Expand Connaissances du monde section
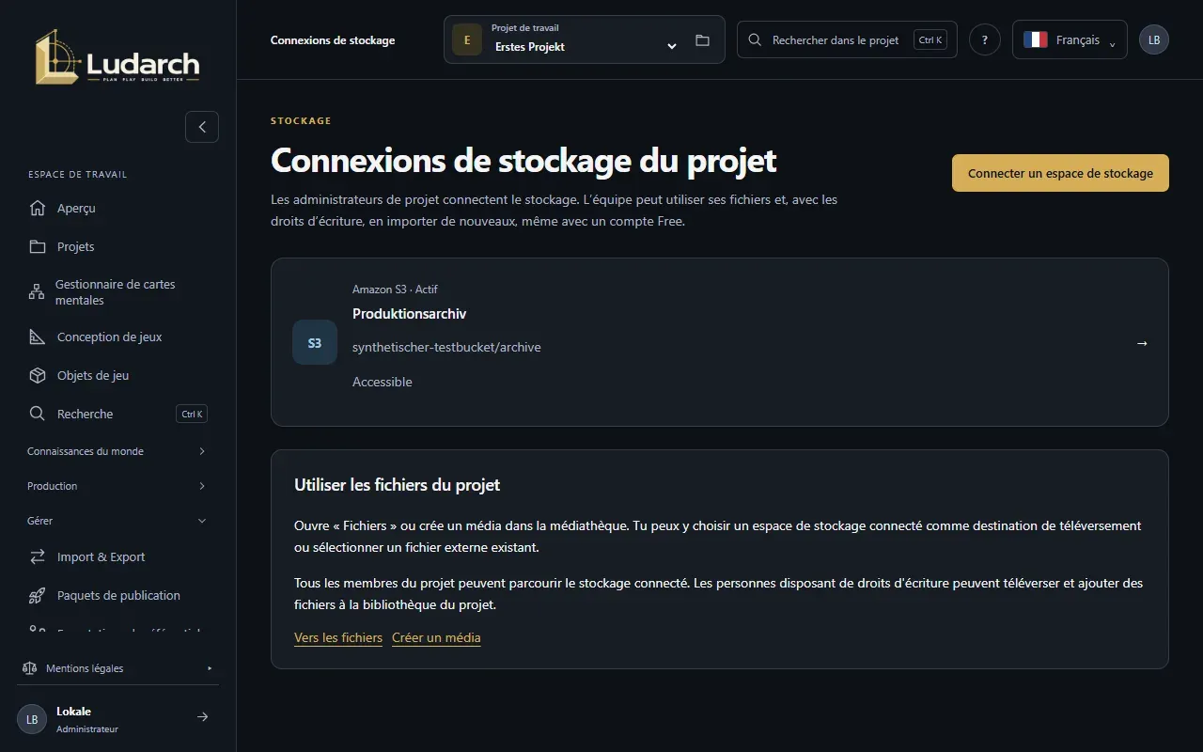Screen dimensions: 1203x752 pyautogui.click(x=117, y=451)
